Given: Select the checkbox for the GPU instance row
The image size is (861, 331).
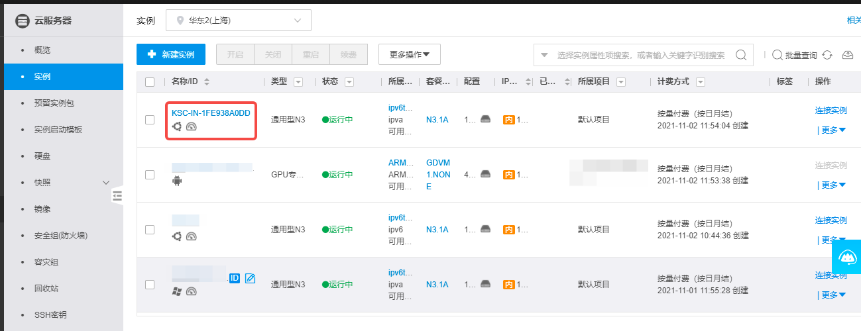Looking at the screenshot, I should point(150,175).
